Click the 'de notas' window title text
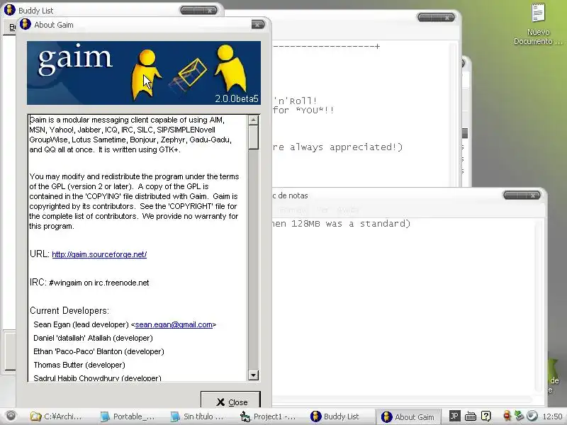567x425 pixels. (290, 195)
